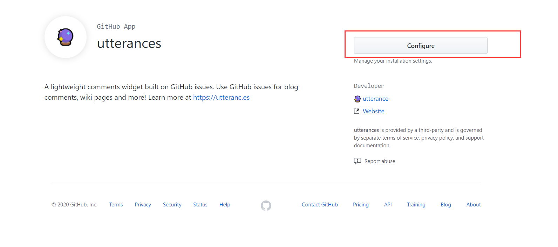The width and height of the screenshot is (558, 247).
Task: Open the https://utteranc.es link
Action: pos(221,97)
